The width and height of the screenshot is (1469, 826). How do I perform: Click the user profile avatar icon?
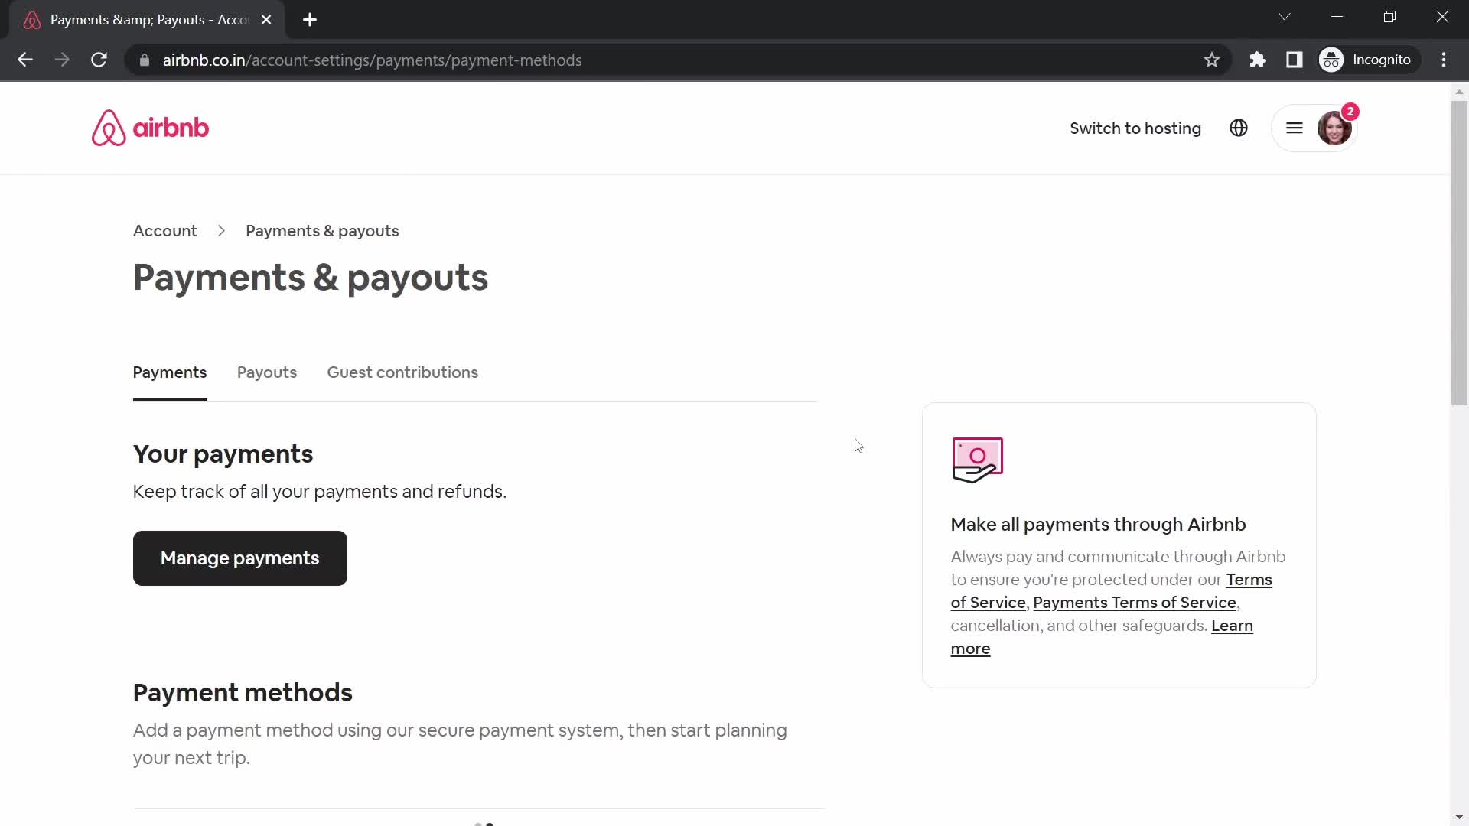tap(1334, 128)
